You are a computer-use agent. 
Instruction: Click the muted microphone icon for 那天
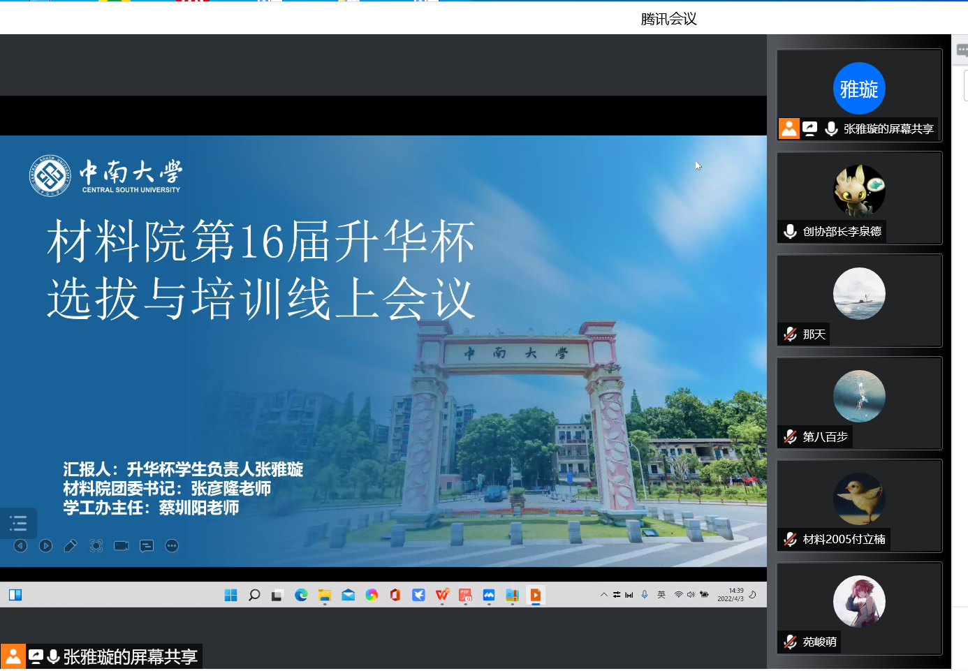coord(790,334)
